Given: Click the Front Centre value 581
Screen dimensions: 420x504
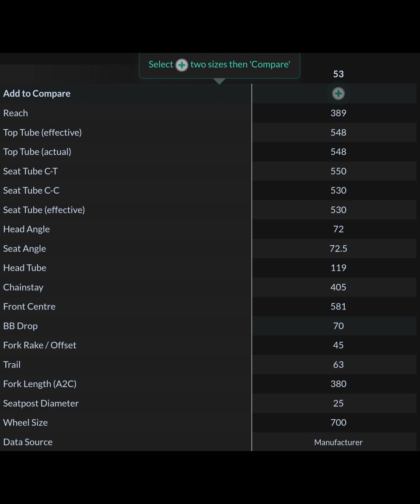Looking at the screenshot, I should point(338,306).
